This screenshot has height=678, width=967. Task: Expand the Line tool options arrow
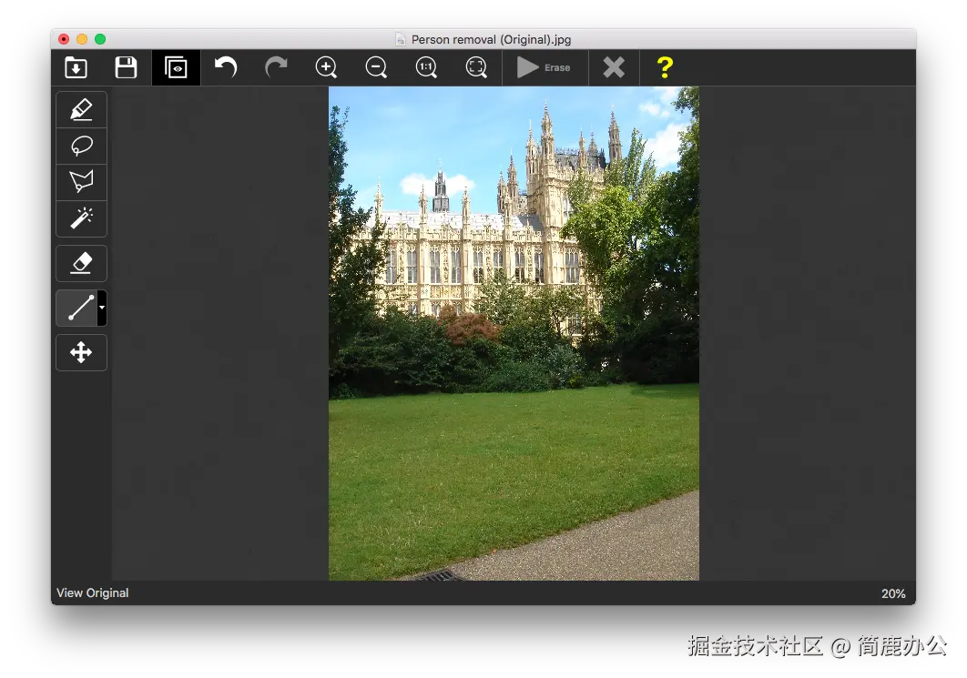click(x=102, y=308)
